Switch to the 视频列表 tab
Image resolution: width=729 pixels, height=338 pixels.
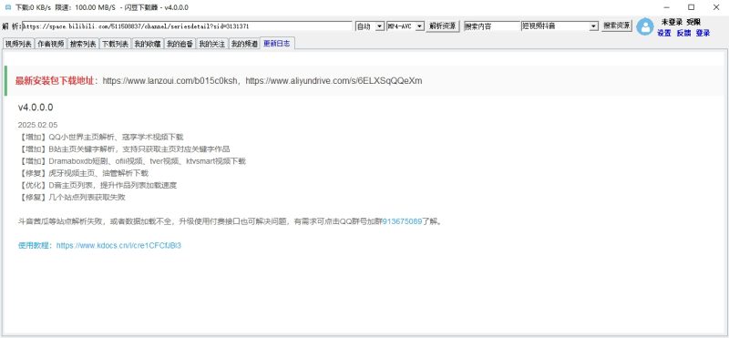(18, 44)
